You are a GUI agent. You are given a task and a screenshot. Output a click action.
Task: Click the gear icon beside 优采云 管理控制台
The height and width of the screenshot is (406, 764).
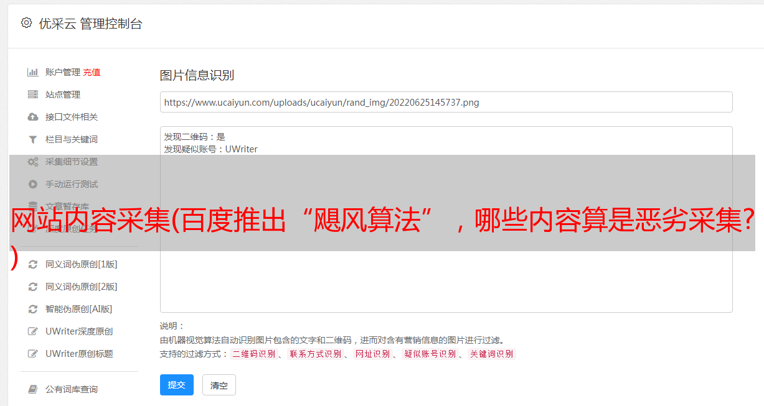(x=26, y=23)
